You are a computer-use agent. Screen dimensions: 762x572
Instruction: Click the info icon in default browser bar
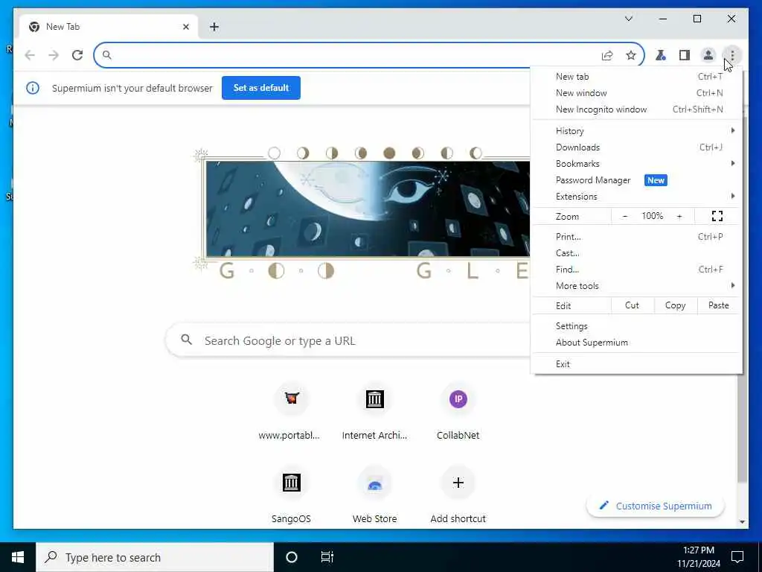(33, 88)
